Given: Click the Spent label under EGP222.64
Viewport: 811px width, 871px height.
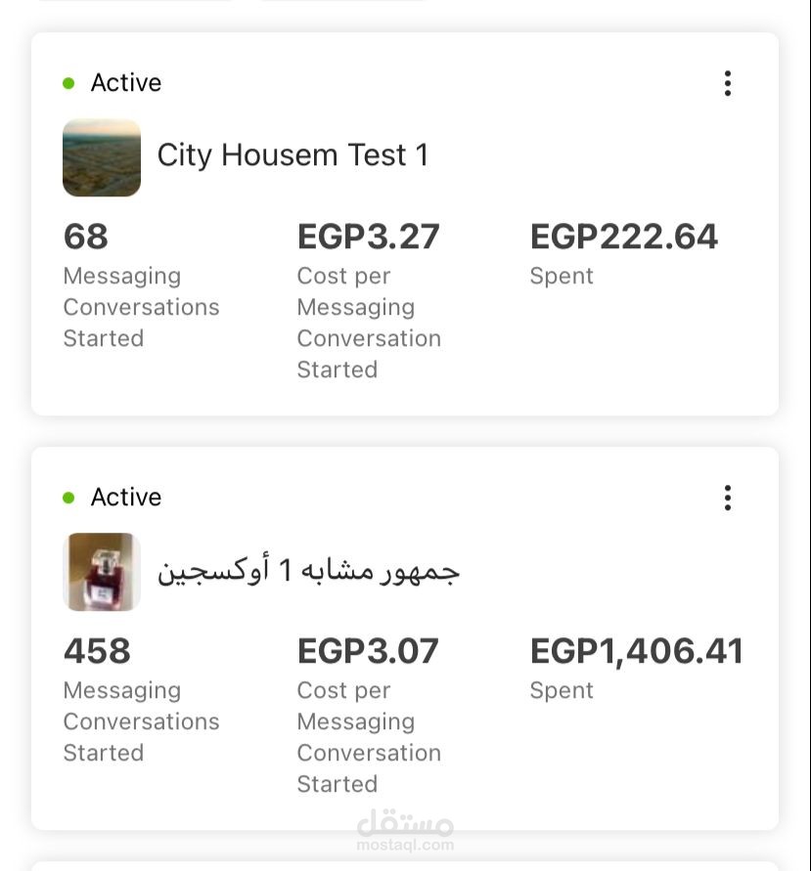Looking at the screenshot, I should [562, 276].
